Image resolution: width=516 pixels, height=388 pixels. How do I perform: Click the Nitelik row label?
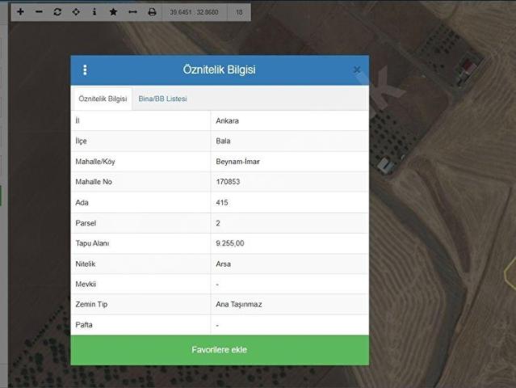coord(86,264)
